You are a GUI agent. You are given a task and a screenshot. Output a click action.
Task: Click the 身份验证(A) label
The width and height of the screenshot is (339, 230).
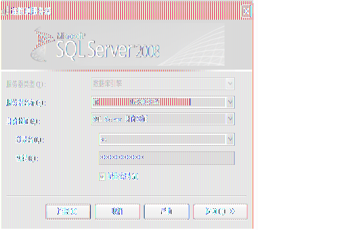(x=23, y=121)
